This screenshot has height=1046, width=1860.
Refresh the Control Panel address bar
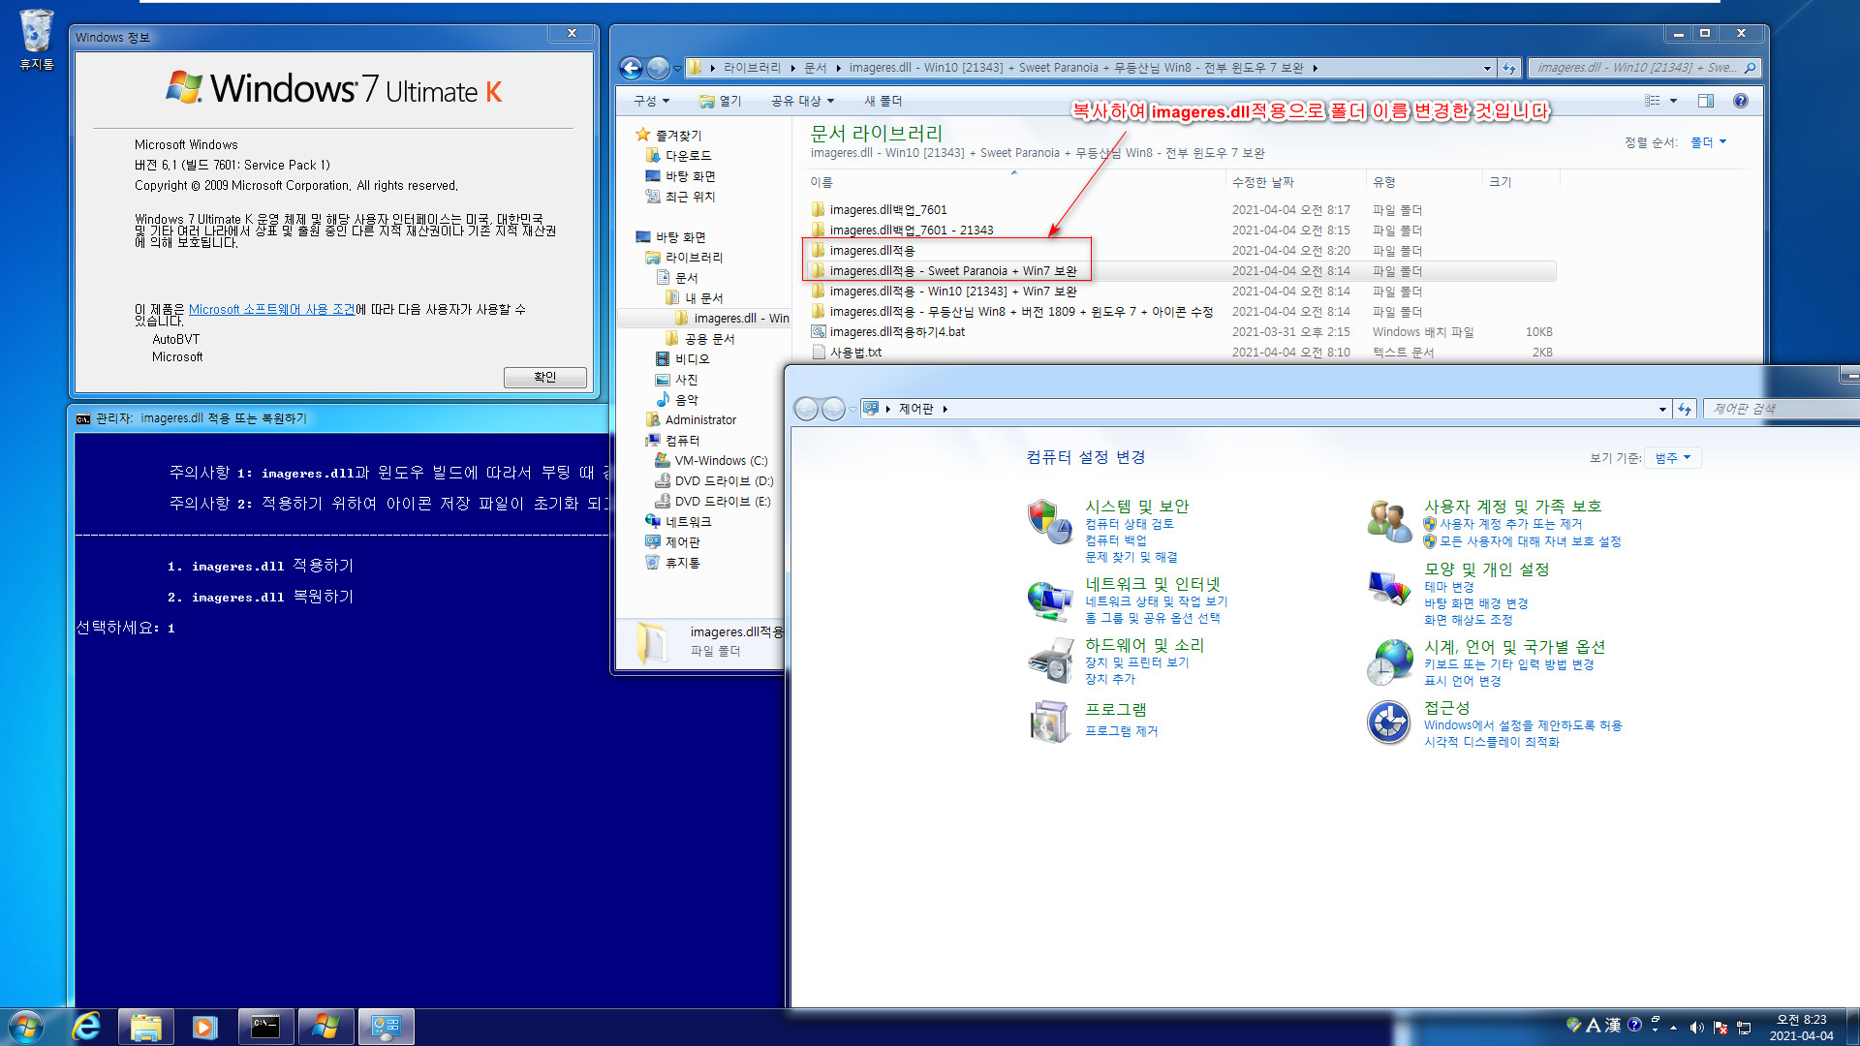pos(1685,409)
